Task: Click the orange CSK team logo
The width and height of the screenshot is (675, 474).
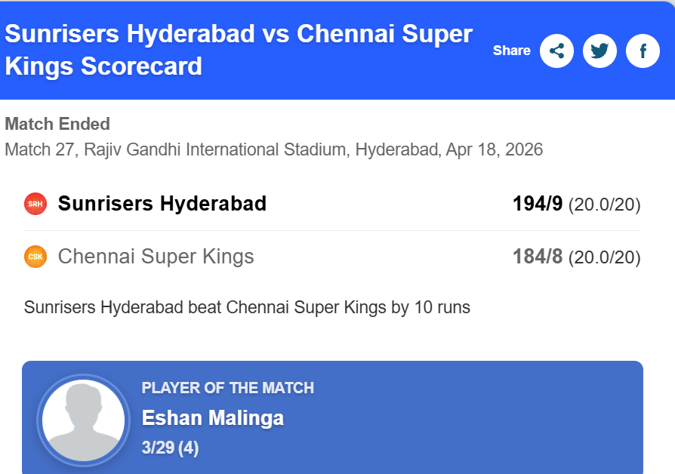Action: point(35,257)
